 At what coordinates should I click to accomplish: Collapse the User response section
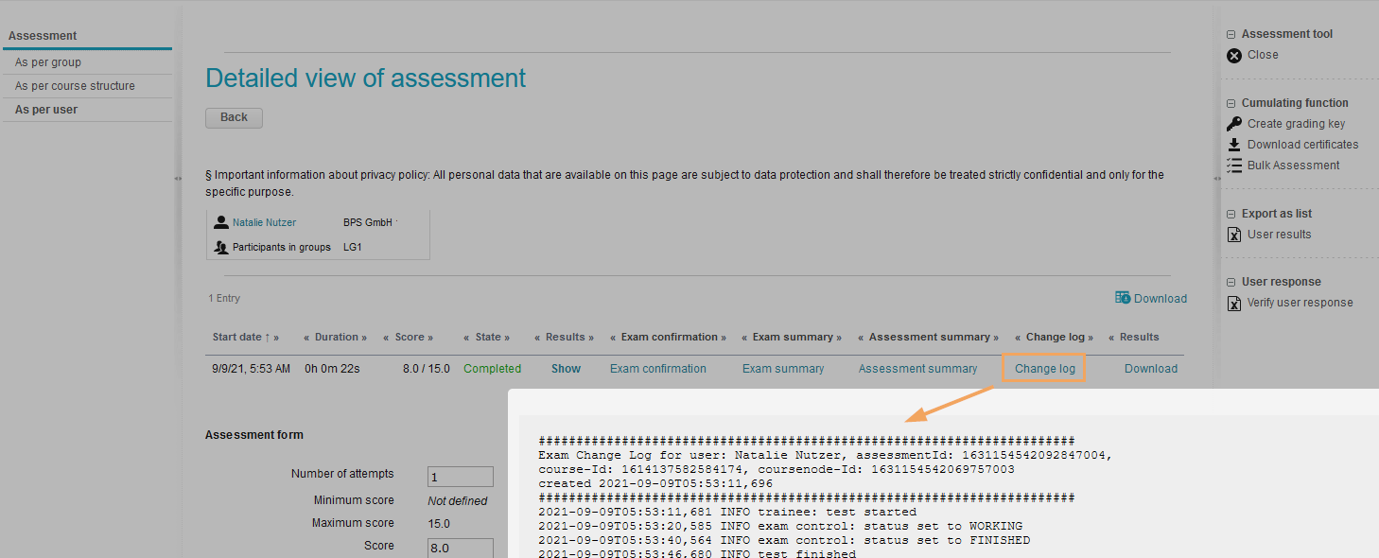point(1231,283)
